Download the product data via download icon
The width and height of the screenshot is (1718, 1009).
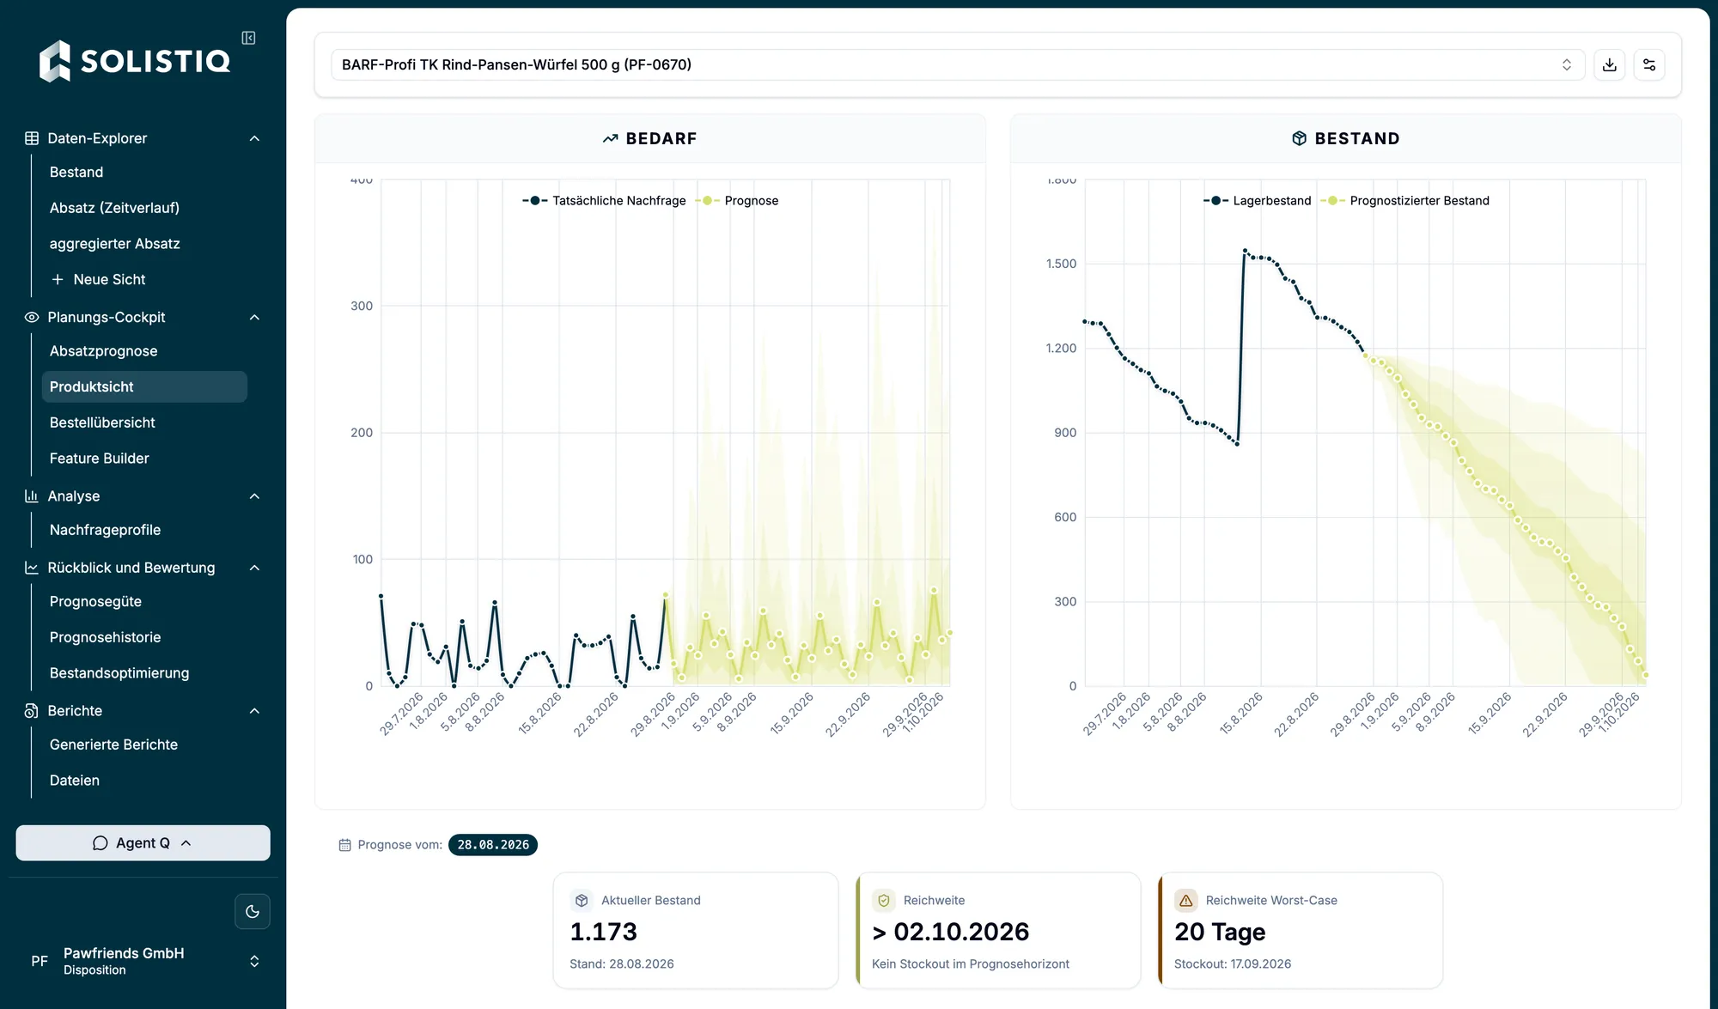(x=1610, y=65)
